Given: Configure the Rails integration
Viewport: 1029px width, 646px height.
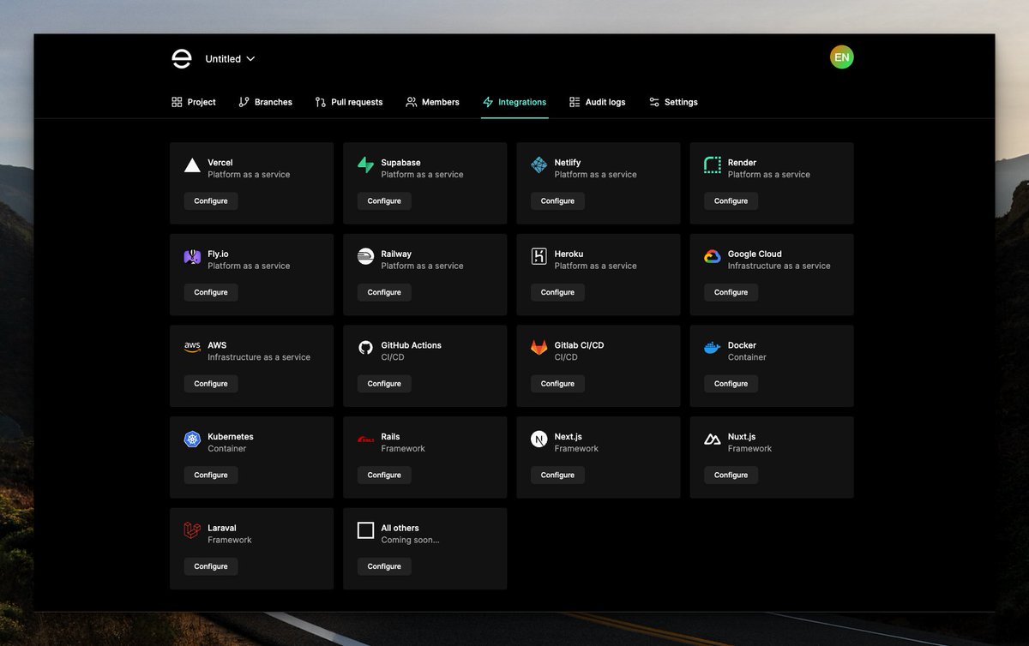Looking at the screenshot, I should pyautogui.click(x=384, y=476).
